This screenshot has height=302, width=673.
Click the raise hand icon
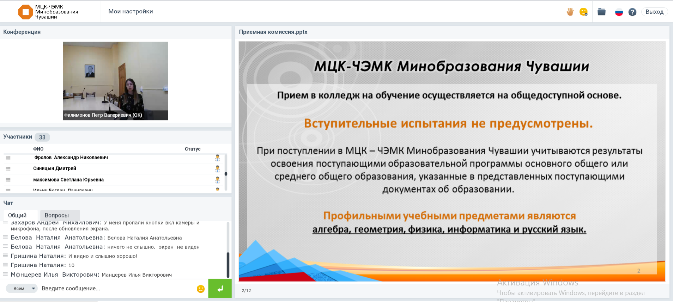pos(570,12)
